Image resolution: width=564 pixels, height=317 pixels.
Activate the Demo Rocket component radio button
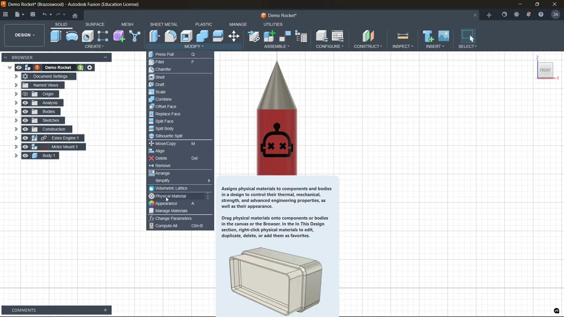point(89,67)
